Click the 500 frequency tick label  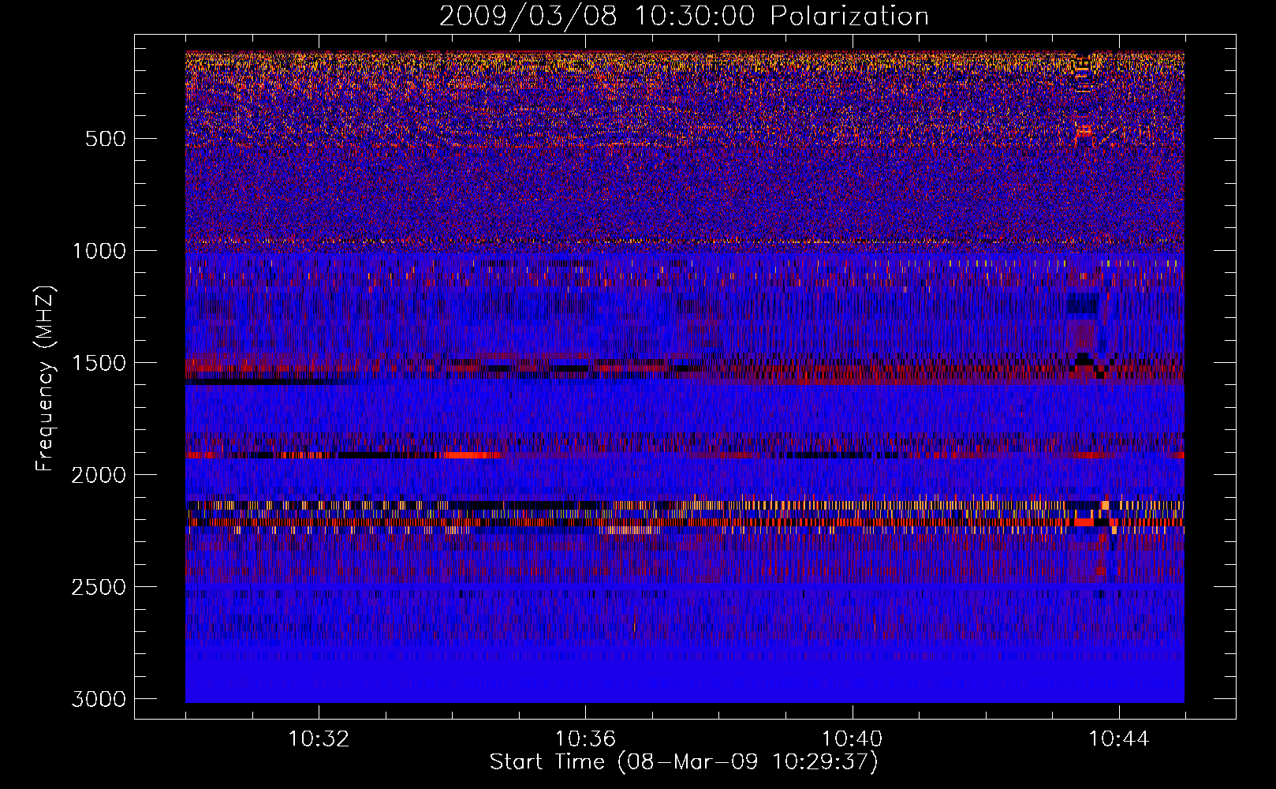pyautogui.click(x=106, y=139)
